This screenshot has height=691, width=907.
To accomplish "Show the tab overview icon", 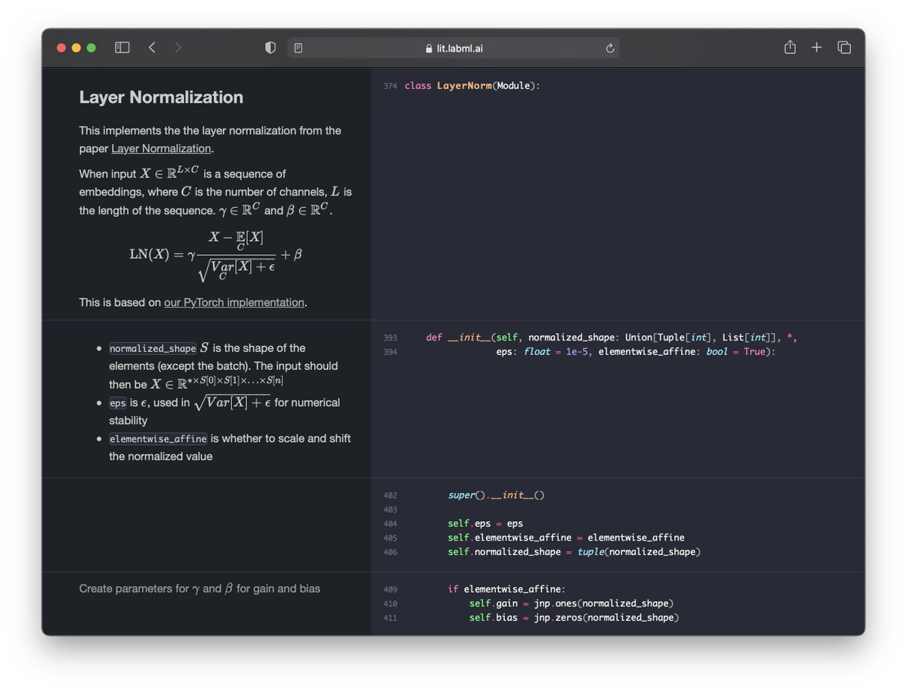I will (844, 48).
